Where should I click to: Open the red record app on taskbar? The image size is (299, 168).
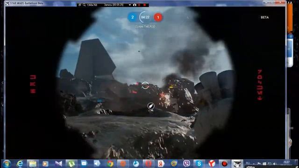(224, 164)
